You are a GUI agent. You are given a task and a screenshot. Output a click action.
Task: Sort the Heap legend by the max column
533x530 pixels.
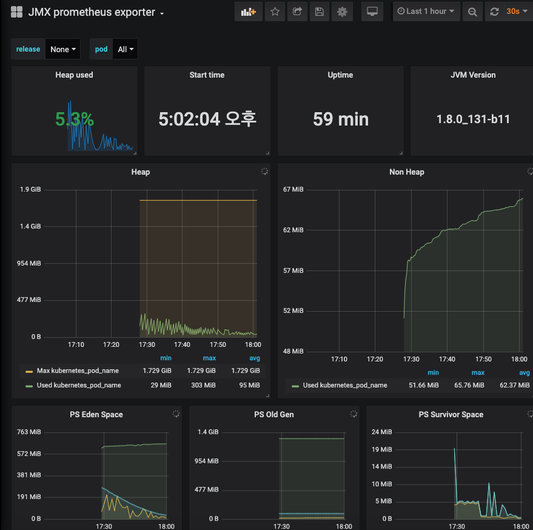click(209, 358)
